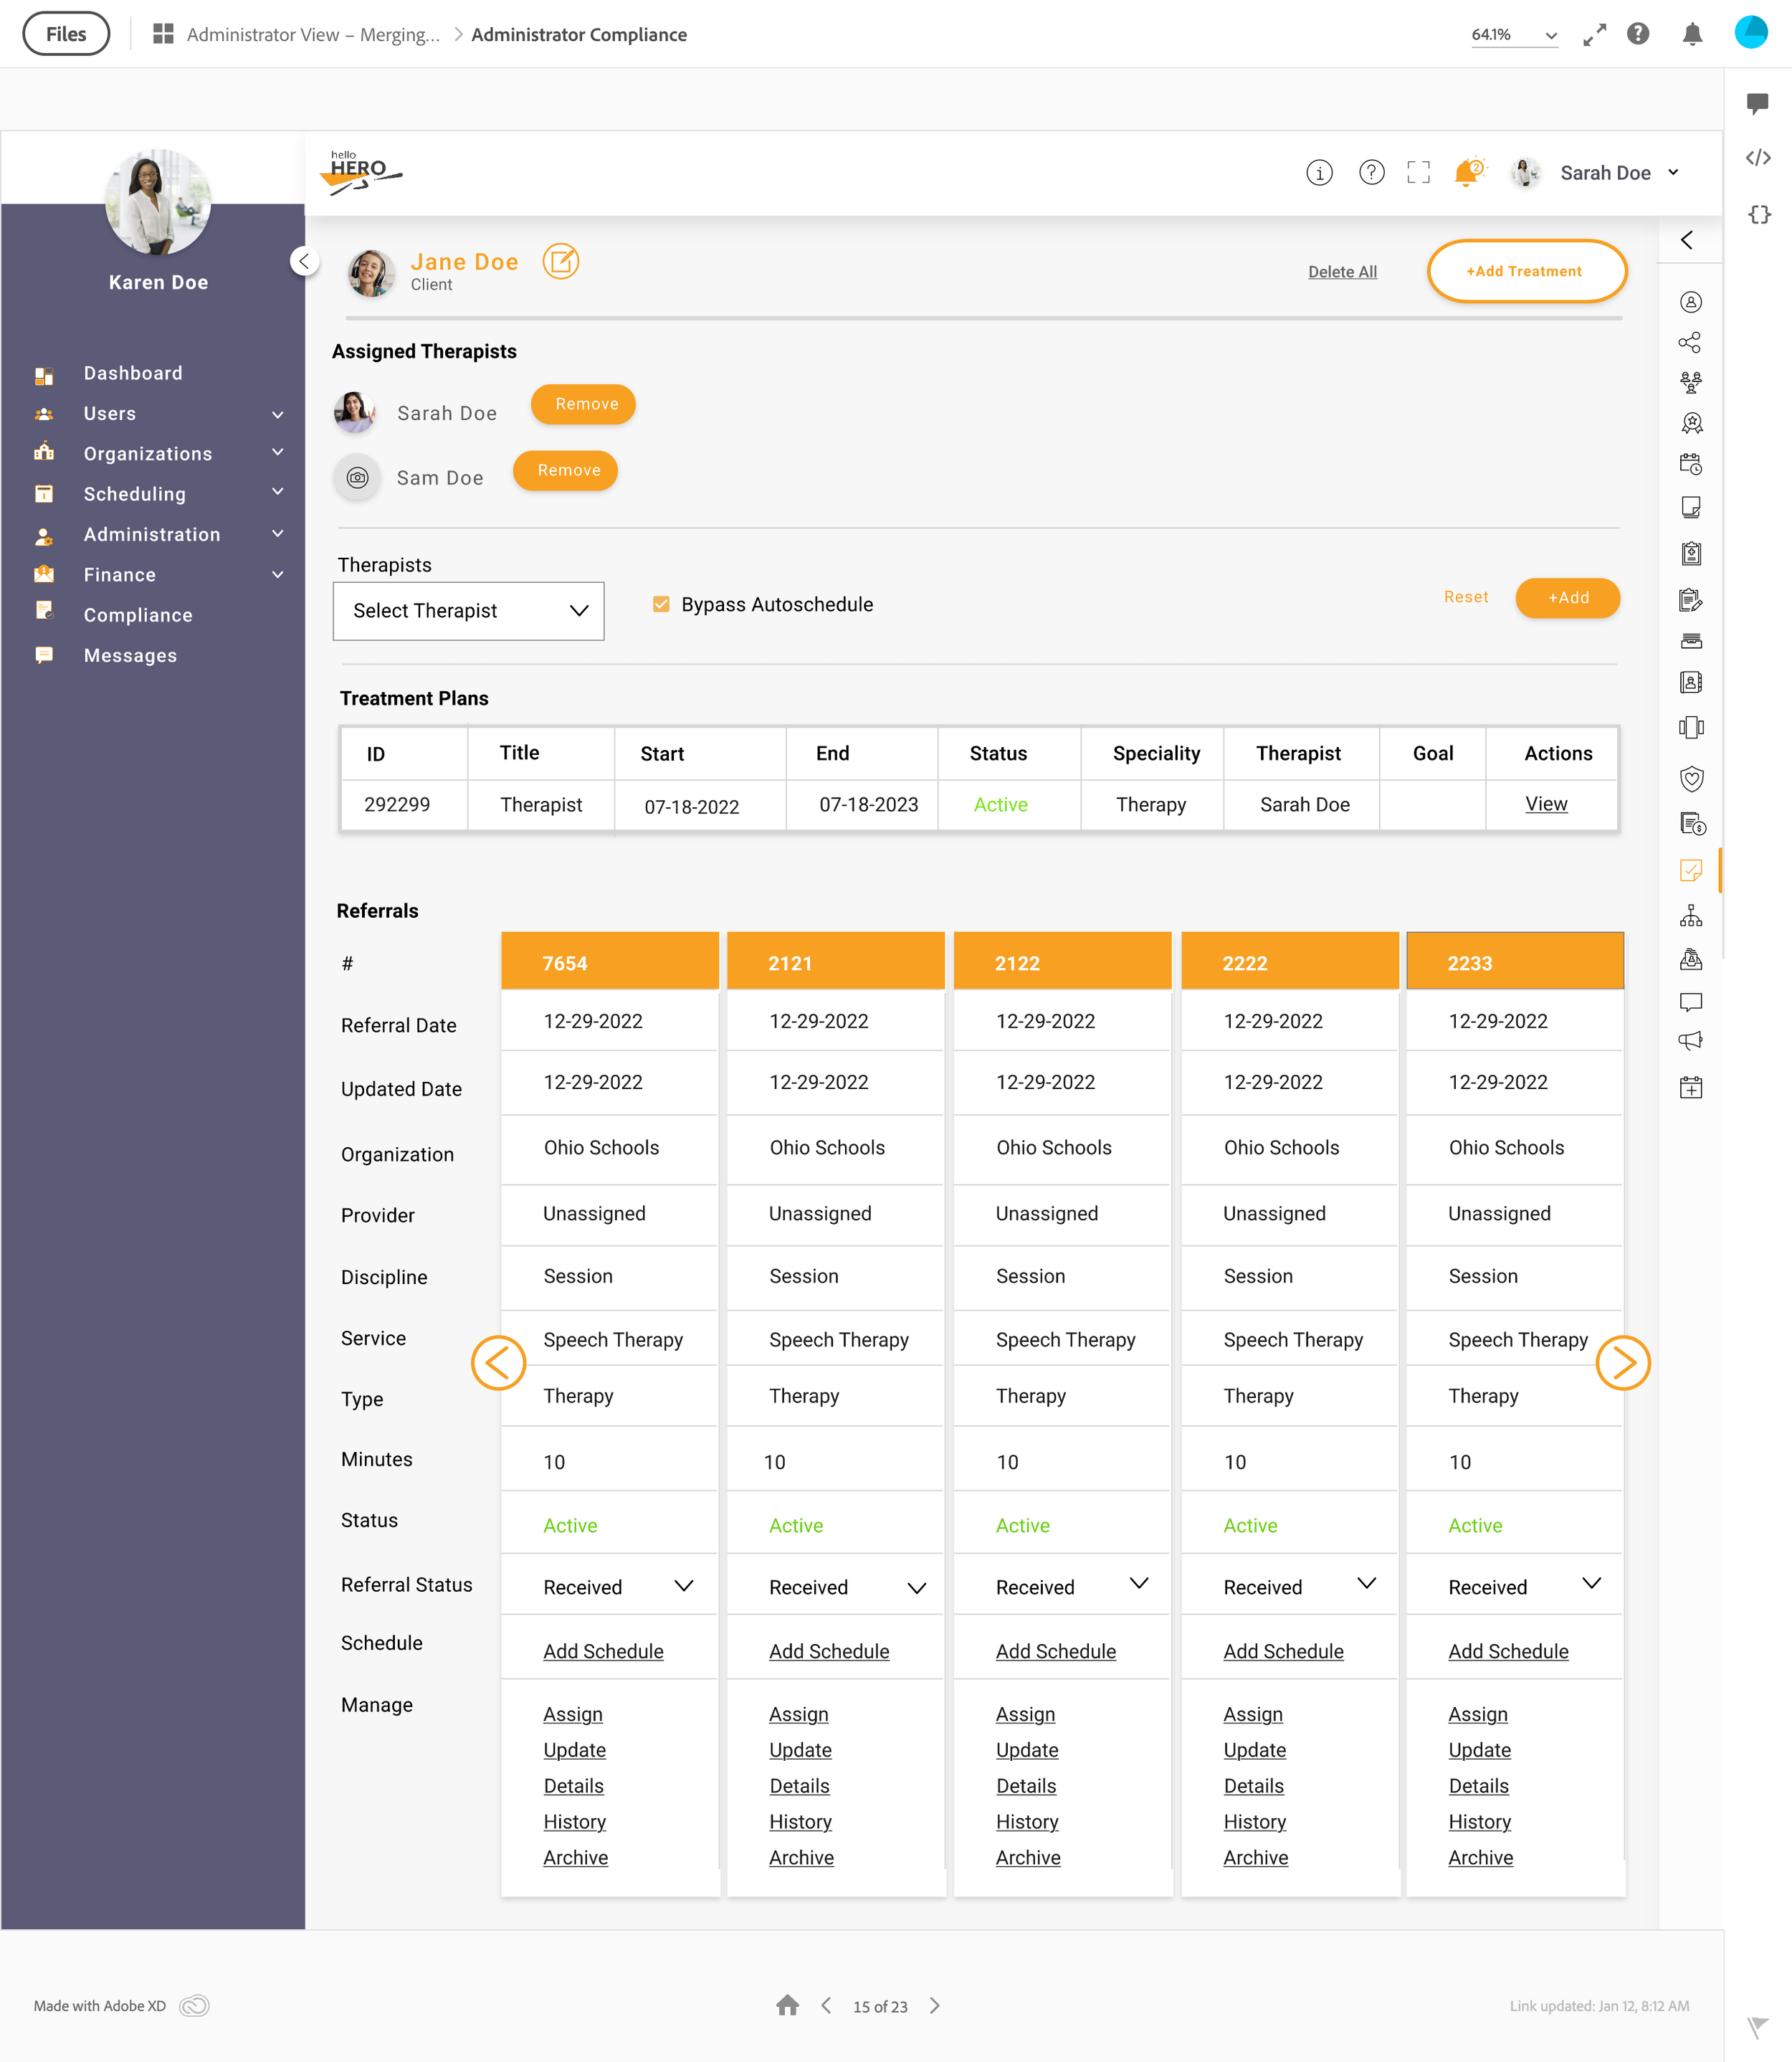Open the curly braces variables icon

pyautogui.click(x=1758, y=214)
